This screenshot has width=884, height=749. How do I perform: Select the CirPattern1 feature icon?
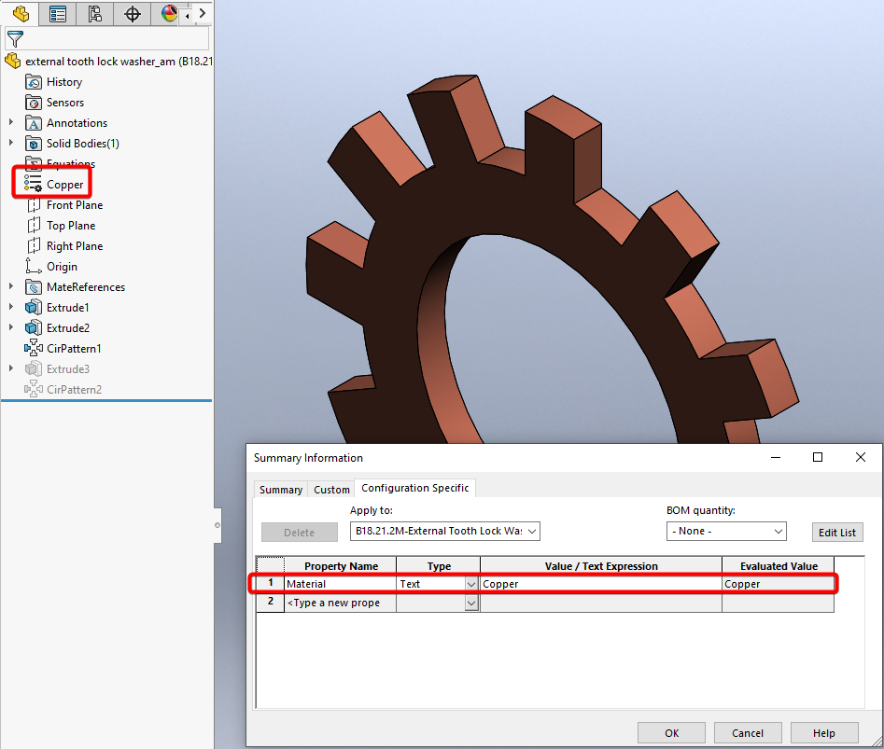pyautogui.click(x=34, y=349)
